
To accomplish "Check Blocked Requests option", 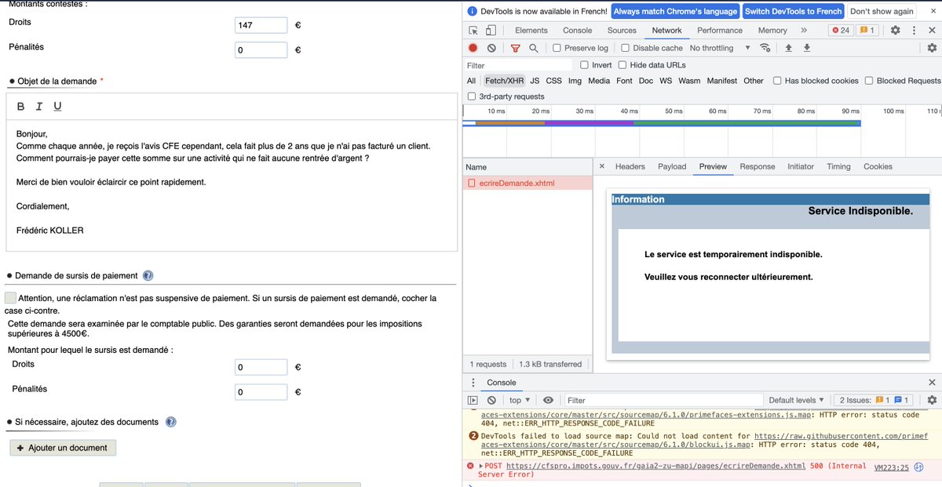I will pyautogui.click(x=869, y=81).
